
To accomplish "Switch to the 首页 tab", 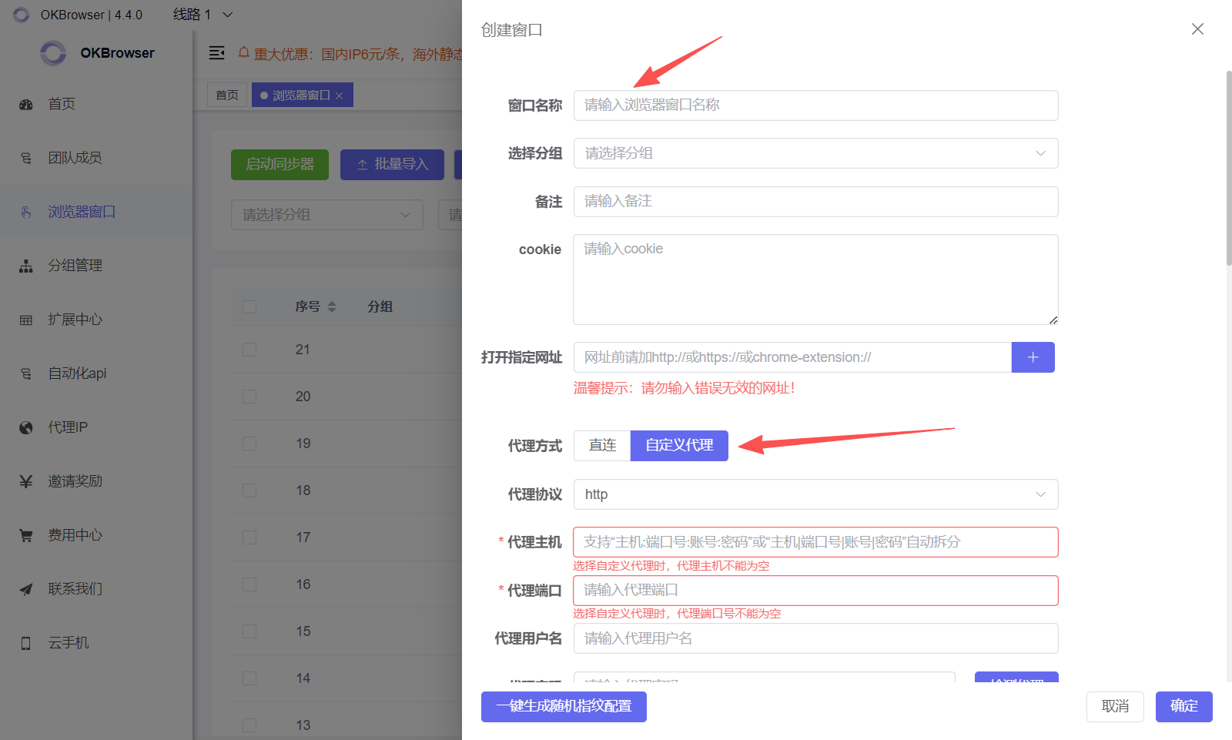I will pyautogui.click(x=227, y=95).
